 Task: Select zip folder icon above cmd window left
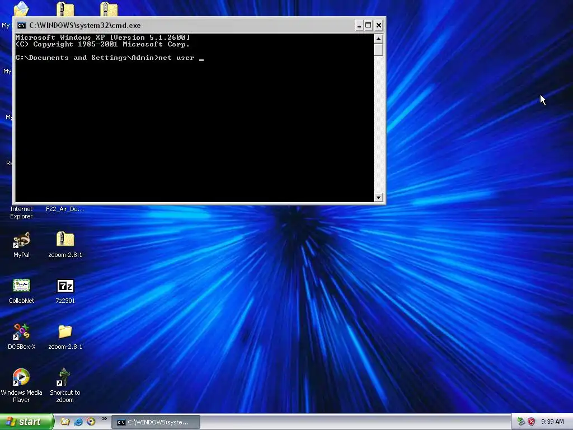(65, 9)
